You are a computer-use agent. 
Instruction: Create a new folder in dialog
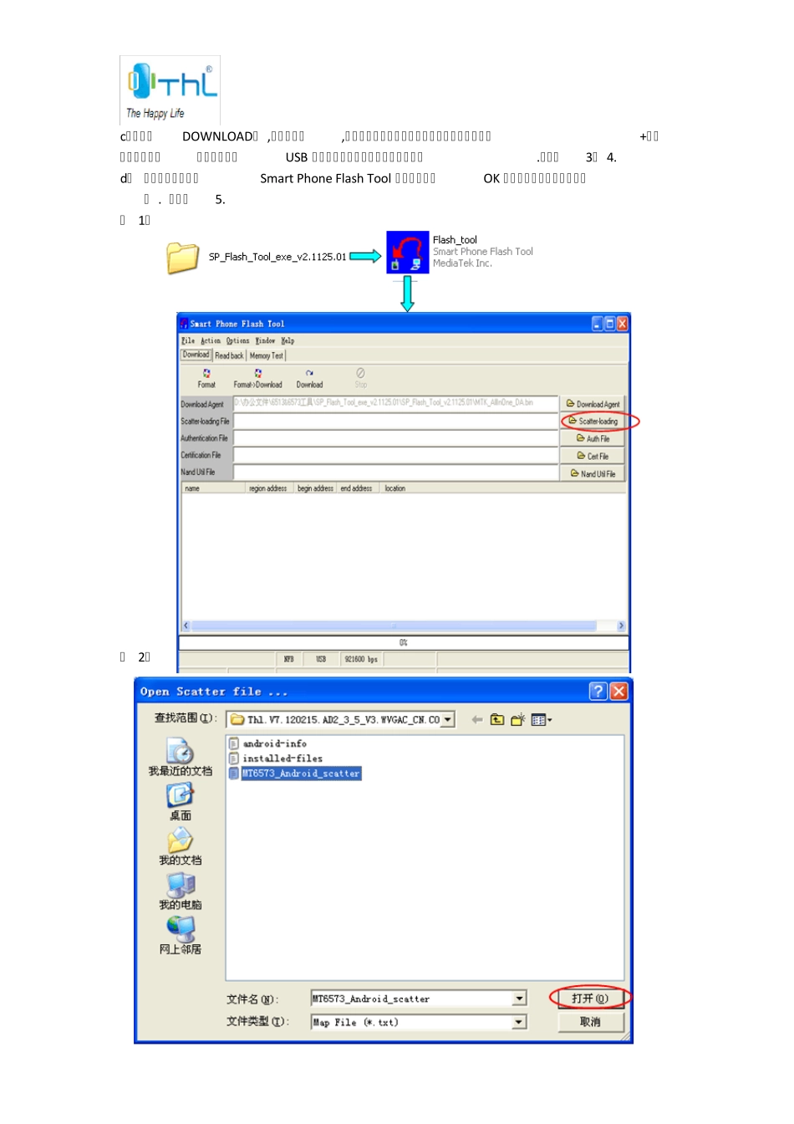tap(518, 719)
